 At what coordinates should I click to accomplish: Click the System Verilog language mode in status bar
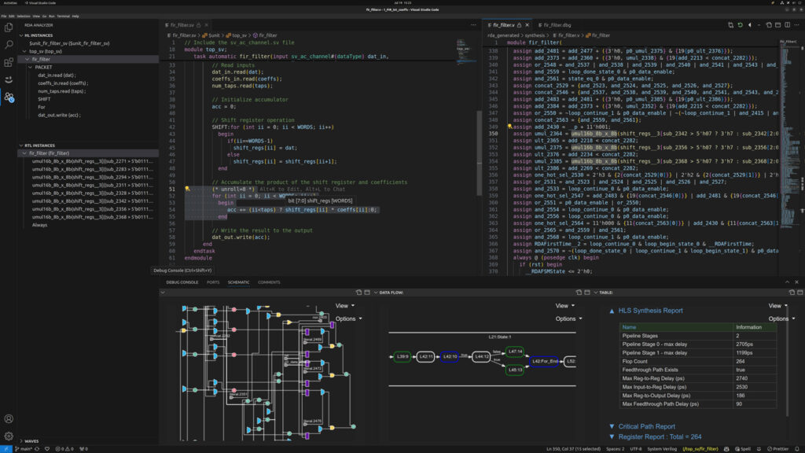[x=662, y=449]
